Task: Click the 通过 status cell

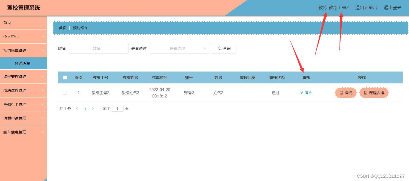Action: pyautogui.click(x=276, y=93)
